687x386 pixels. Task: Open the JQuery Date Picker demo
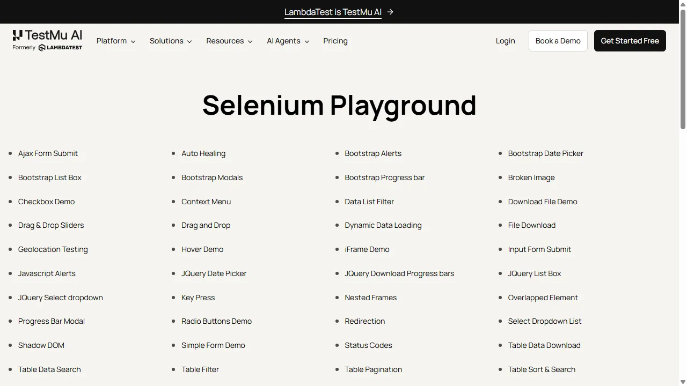pos(214,273)
